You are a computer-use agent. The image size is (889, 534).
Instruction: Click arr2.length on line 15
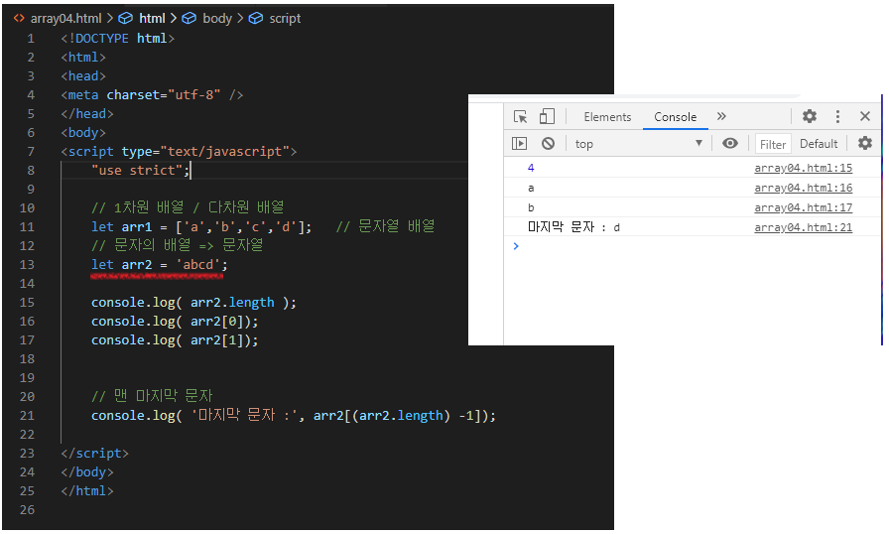232,303
